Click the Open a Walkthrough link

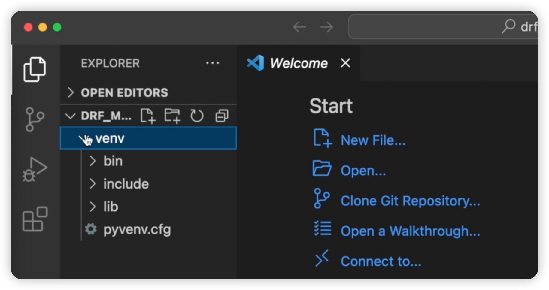pos(410,231)
